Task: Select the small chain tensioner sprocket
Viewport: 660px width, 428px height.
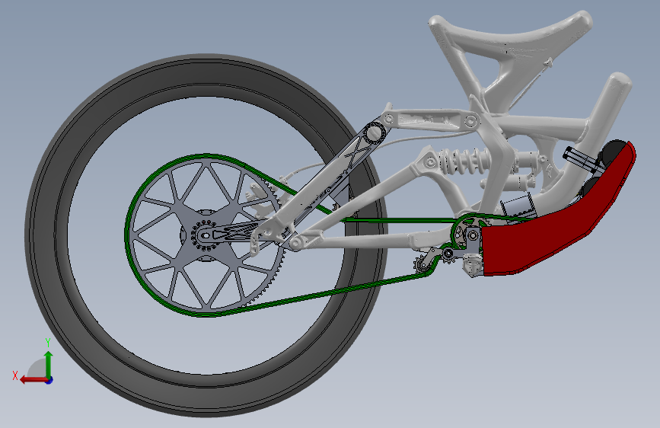Action: click(x=422, y=264)
